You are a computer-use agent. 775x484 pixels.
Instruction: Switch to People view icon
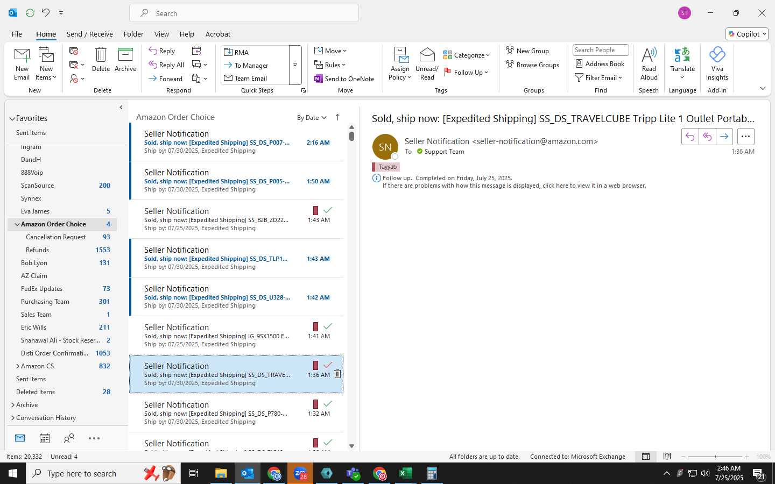[69, 438]
